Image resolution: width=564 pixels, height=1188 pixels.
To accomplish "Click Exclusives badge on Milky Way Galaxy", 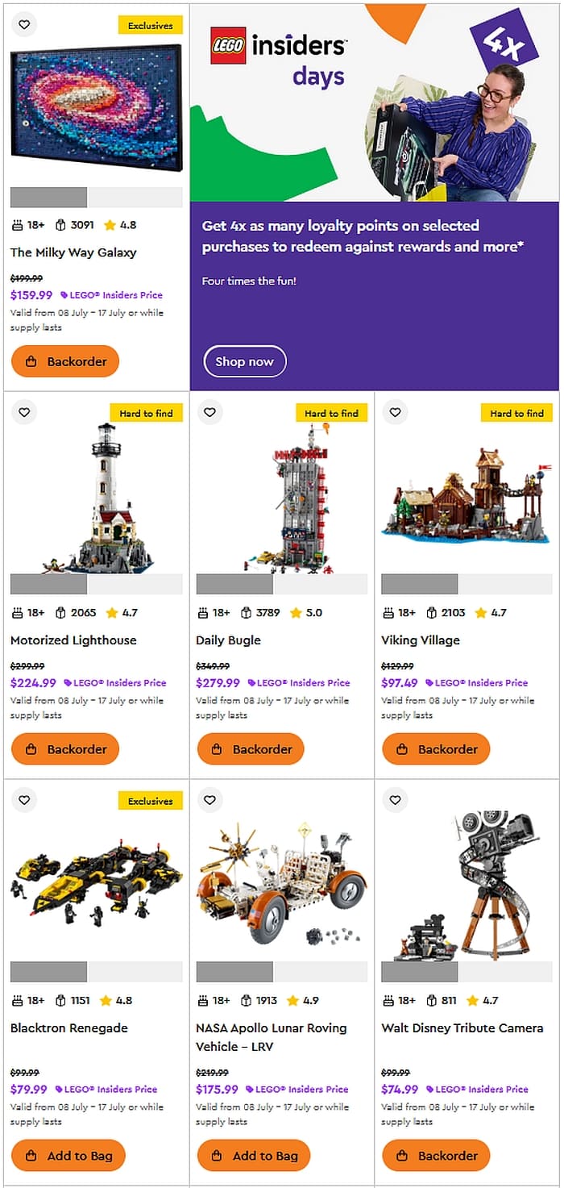I will point(151,25).
